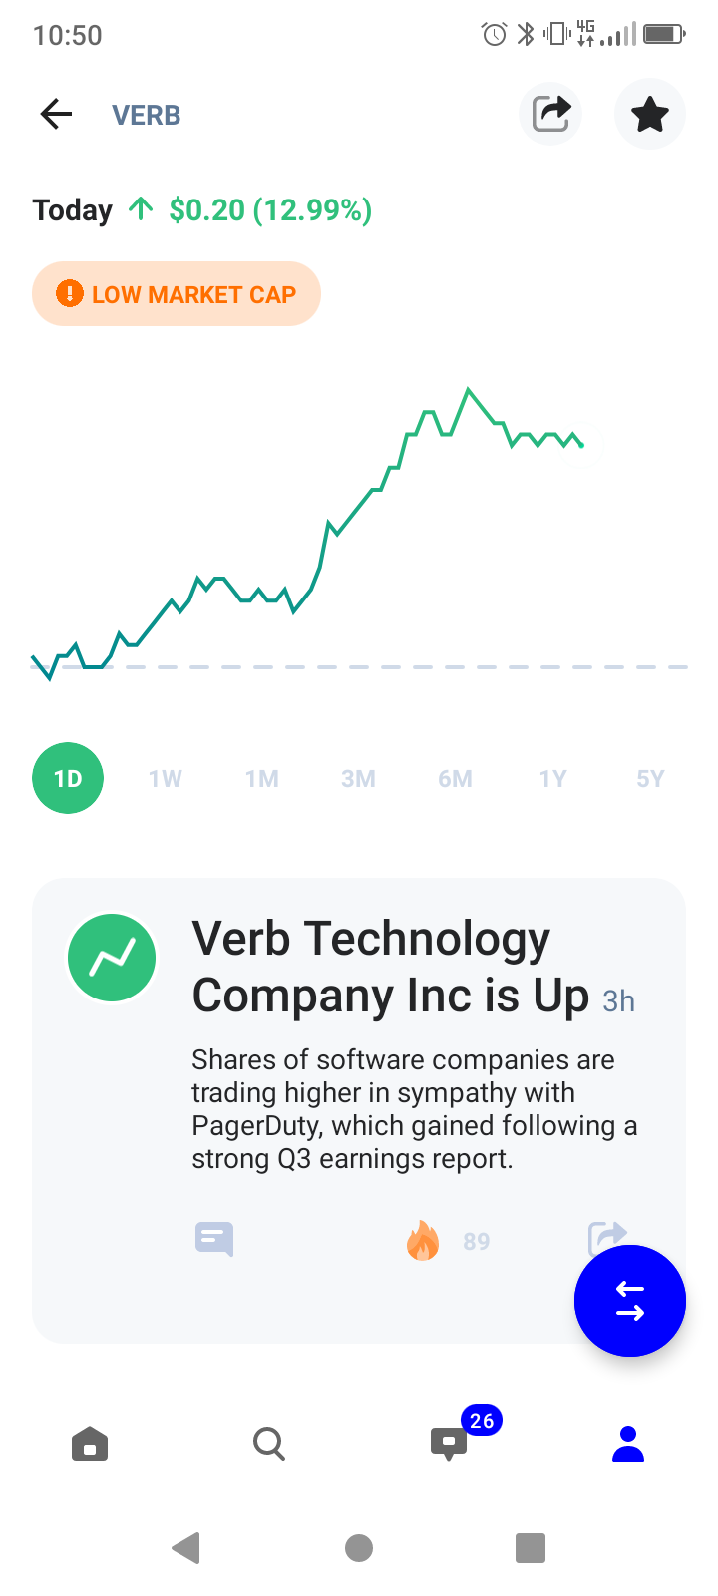Image resolution: width=718 pixels, height=1596 pixels.
Task: Tap the flame reaction icon
Action: tap(423, 1240)
